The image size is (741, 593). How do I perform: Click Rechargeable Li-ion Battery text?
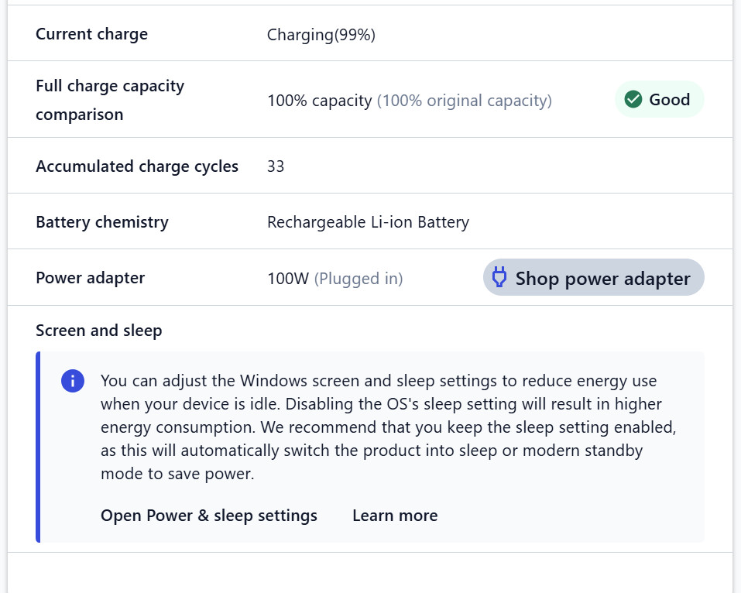pos(368,222)
